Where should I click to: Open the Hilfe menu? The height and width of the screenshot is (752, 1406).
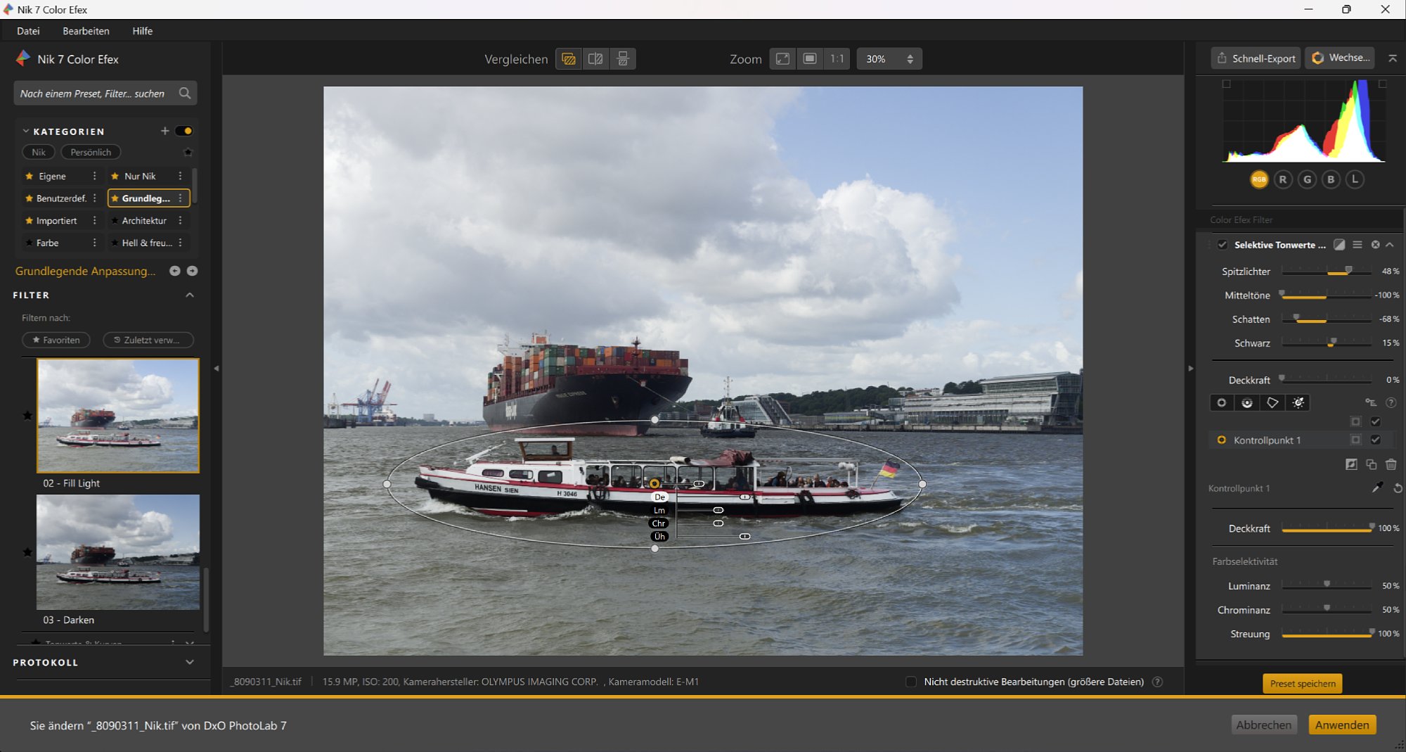[143, 31]
